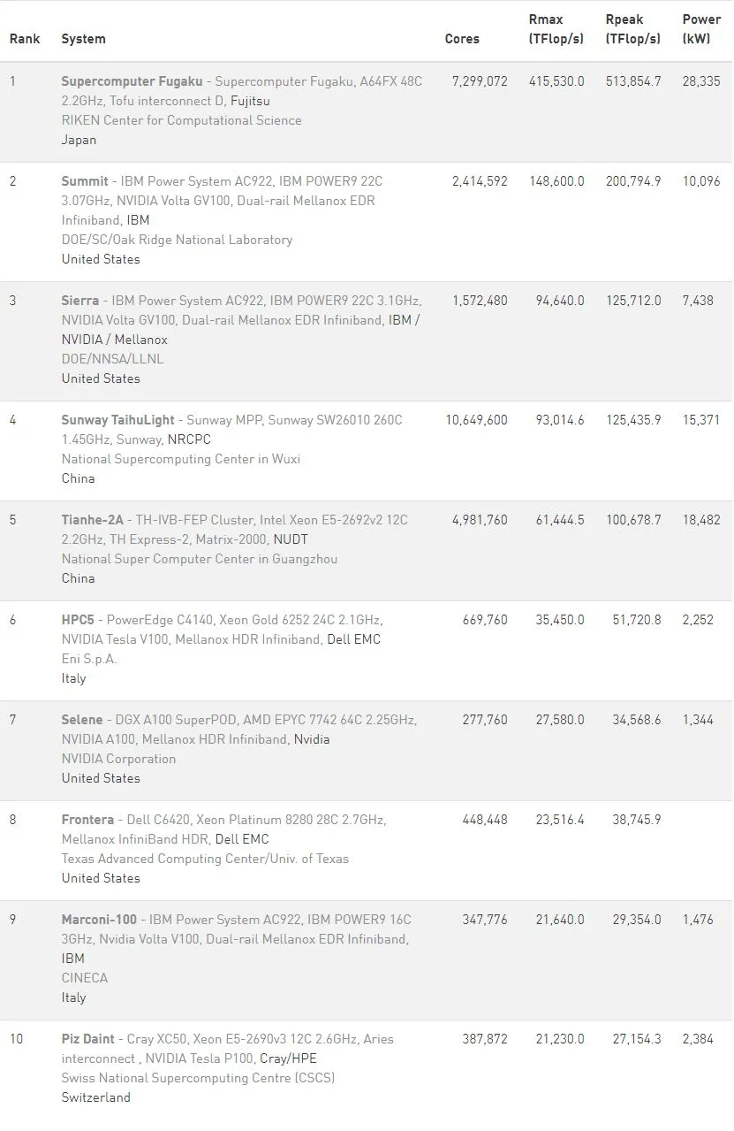
Task: Click the NRCPC vendor in row four
Action: coord(189,439)
